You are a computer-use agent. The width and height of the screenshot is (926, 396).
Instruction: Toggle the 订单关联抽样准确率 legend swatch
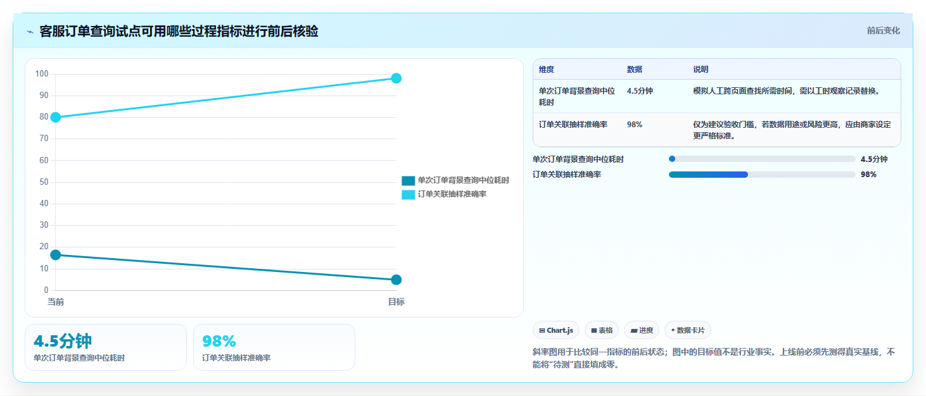408,195
